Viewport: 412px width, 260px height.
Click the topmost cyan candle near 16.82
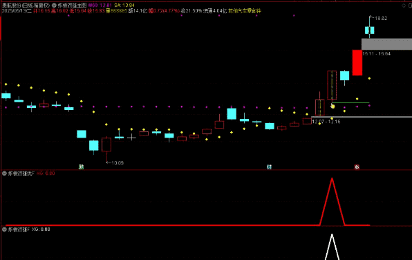point(369,30)
